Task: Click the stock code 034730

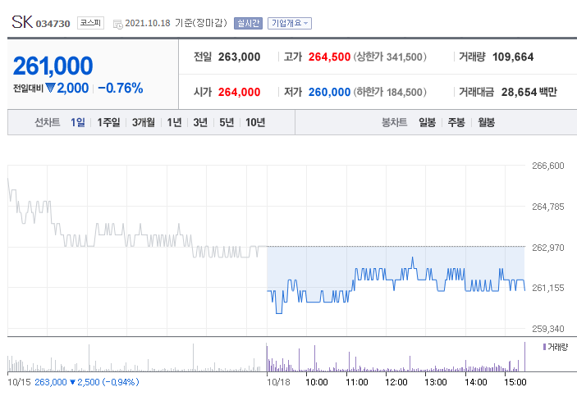Action: tap(53, 24)
